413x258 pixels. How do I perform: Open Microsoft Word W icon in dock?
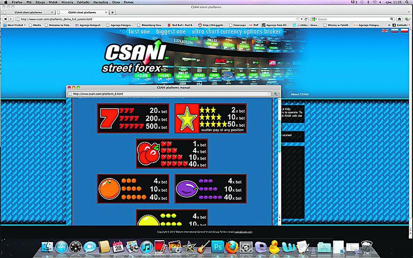(289, 247)
